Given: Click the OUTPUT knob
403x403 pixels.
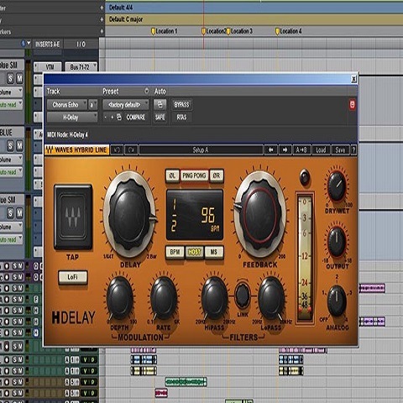Looking at the screenshot, I should (337, 242).
